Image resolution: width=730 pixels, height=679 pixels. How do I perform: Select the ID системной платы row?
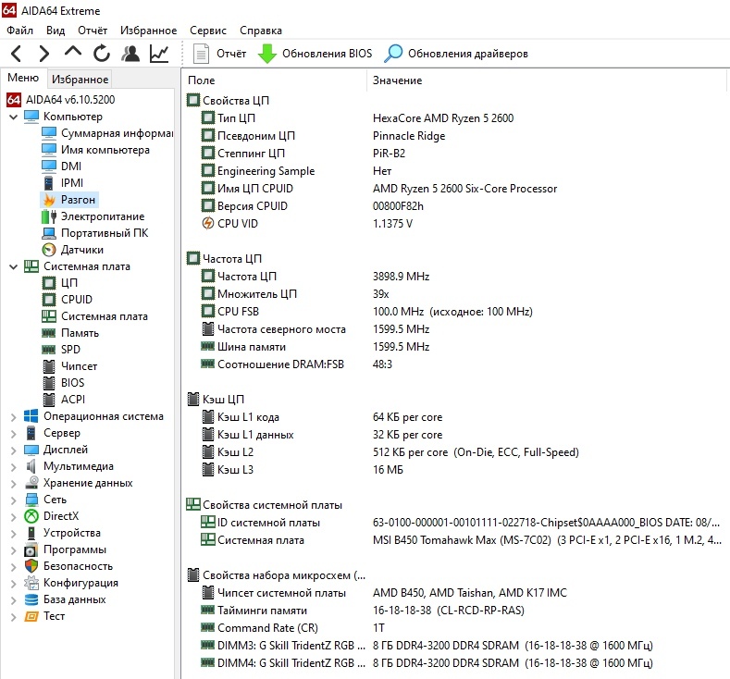455,523
